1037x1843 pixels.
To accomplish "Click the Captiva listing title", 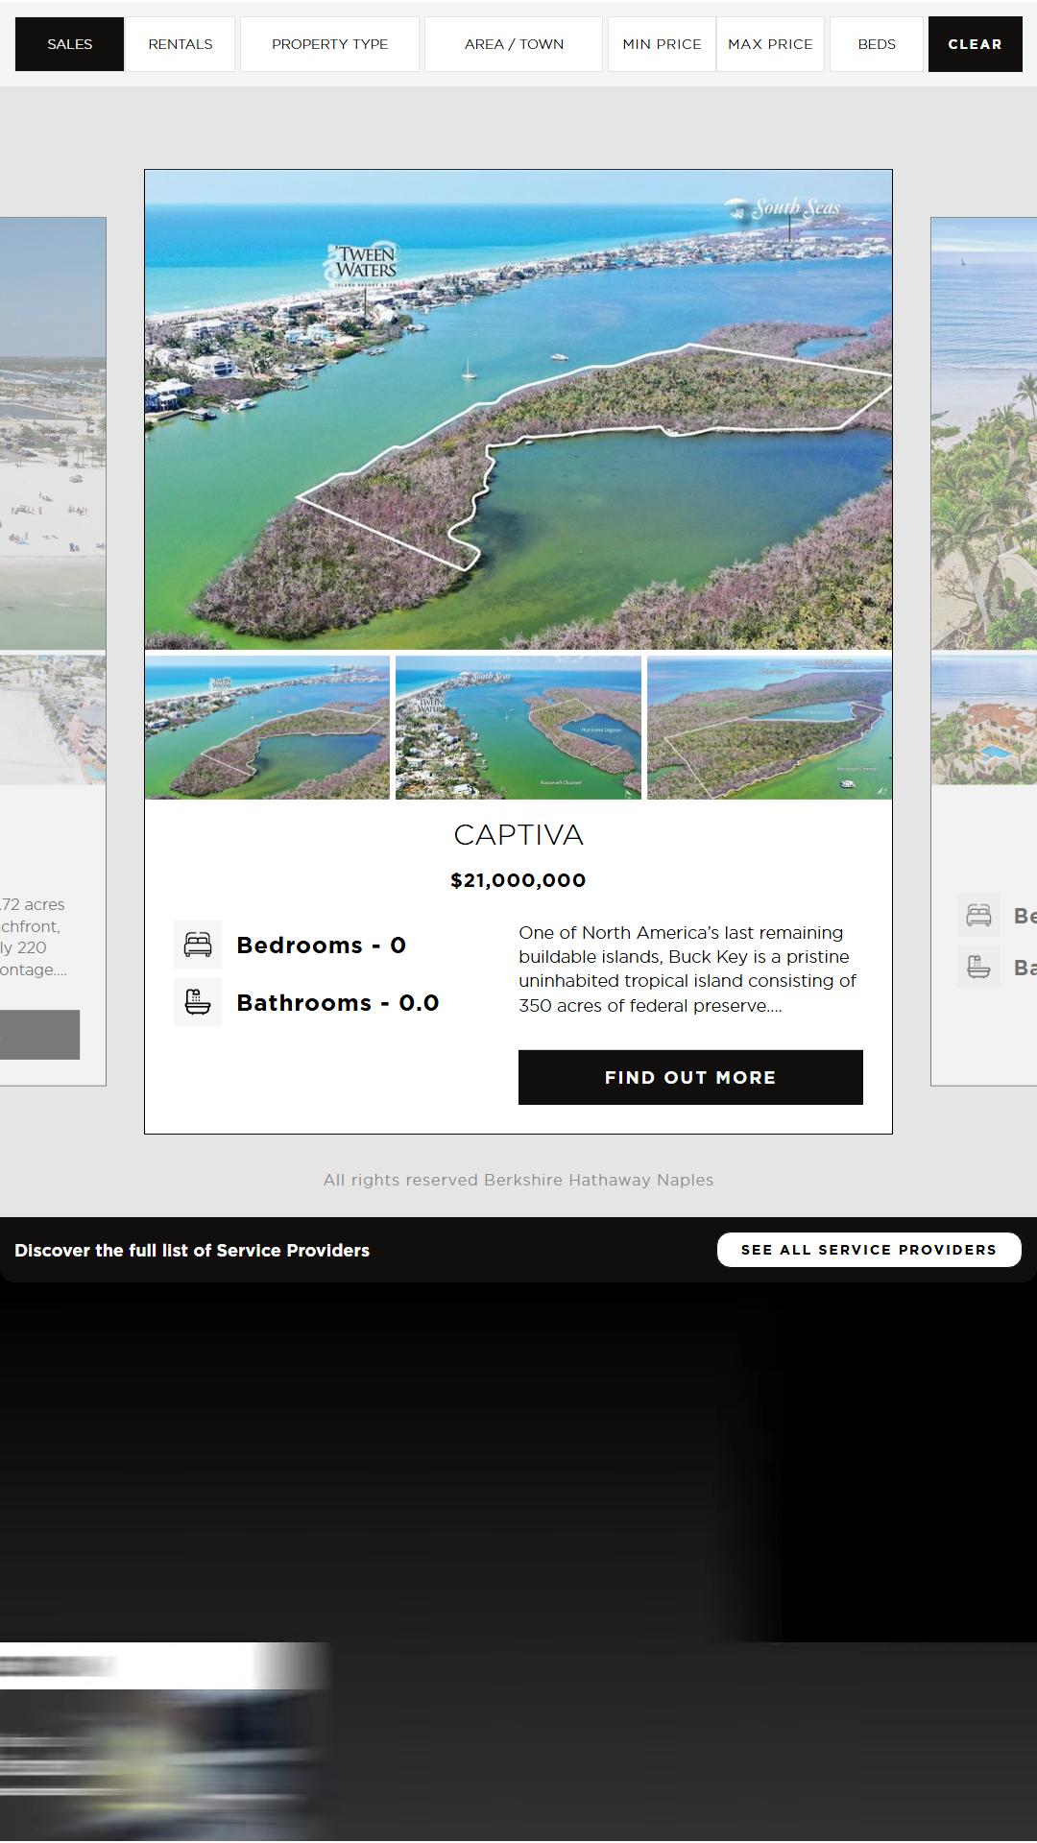I will tap(518, 835).
